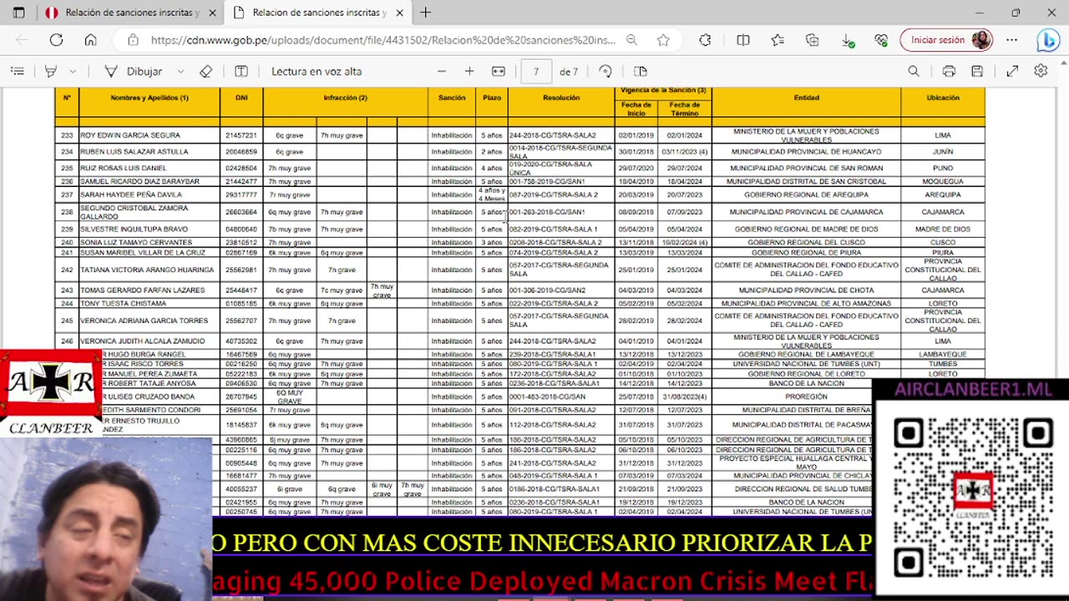Select name ROY EDWIN GARCIA SEGURA

click(x=130, y=135)
